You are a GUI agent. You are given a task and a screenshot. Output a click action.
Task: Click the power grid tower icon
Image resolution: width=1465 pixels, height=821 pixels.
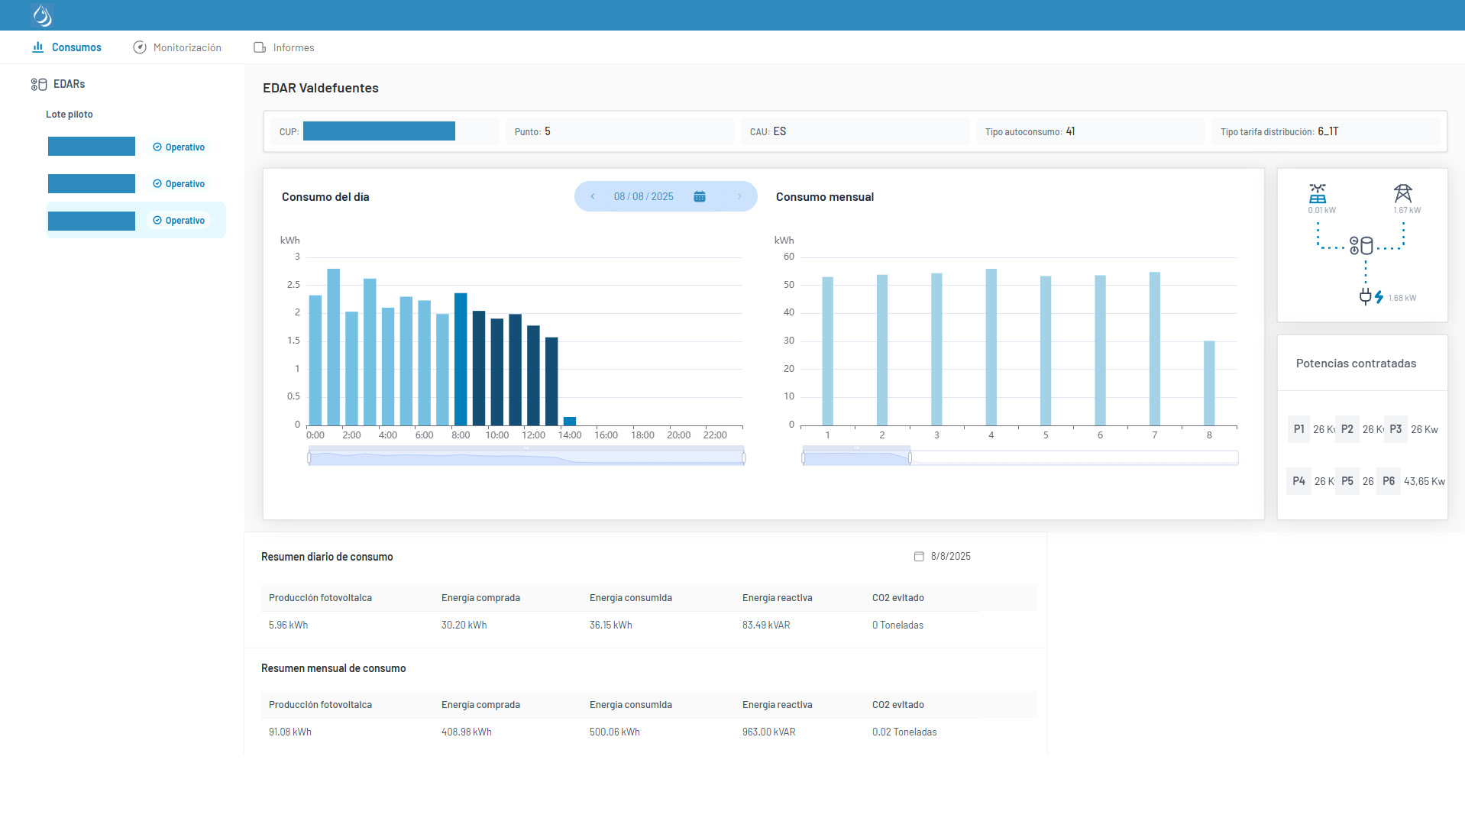coord(1402,193)
